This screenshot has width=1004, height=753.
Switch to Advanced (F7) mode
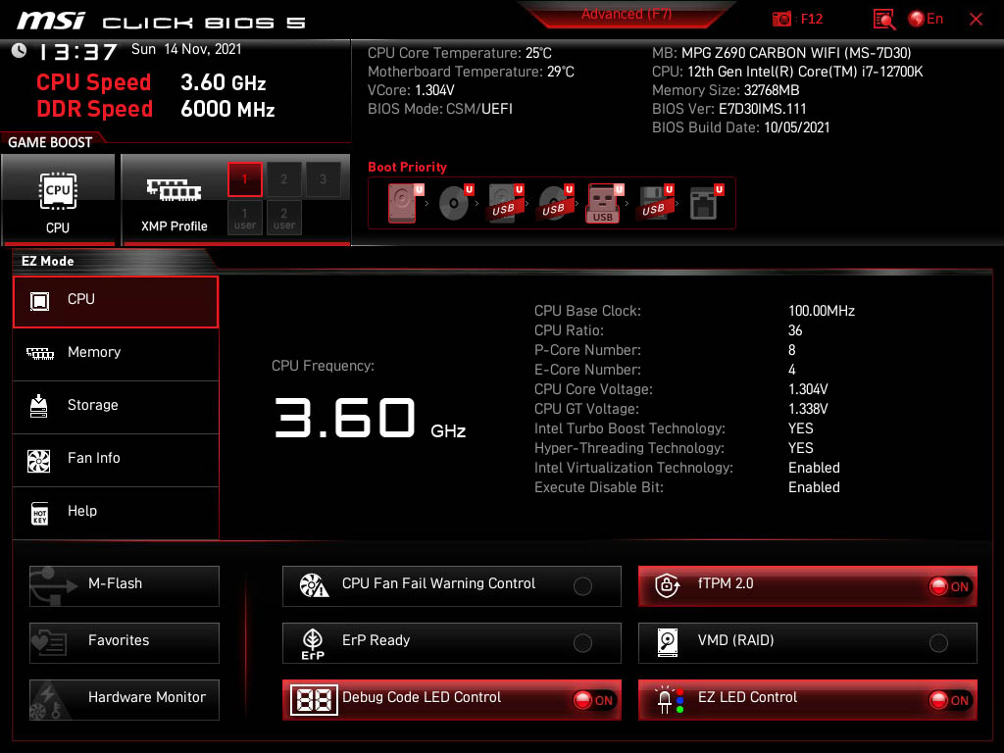pyautogui.click(x=626, y=15)
